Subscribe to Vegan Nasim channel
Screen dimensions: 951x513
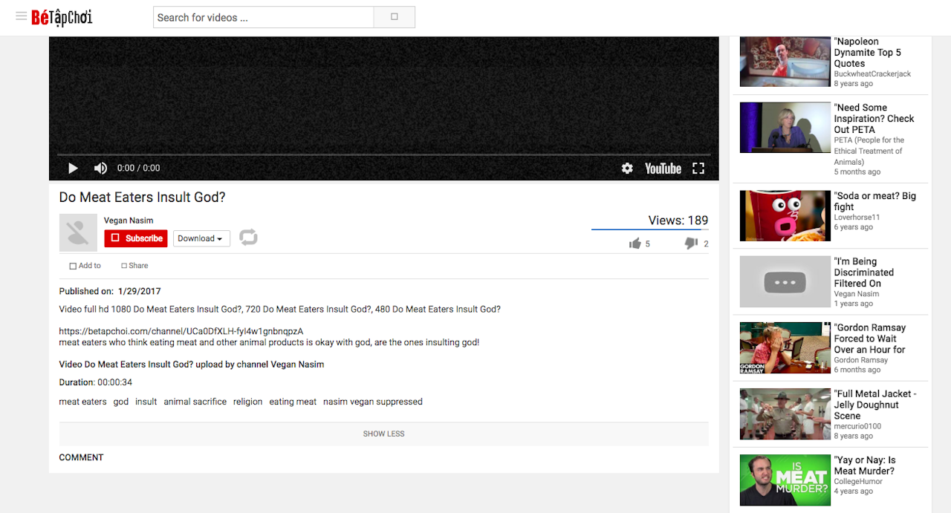(136, 238)
